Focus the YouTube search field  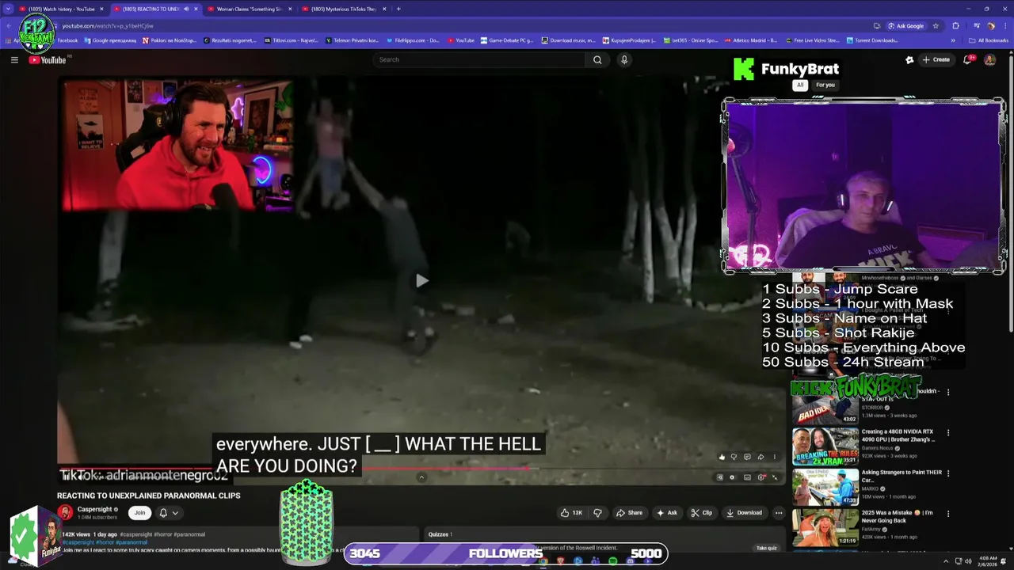pyautogui.click(x=479, y=59)
